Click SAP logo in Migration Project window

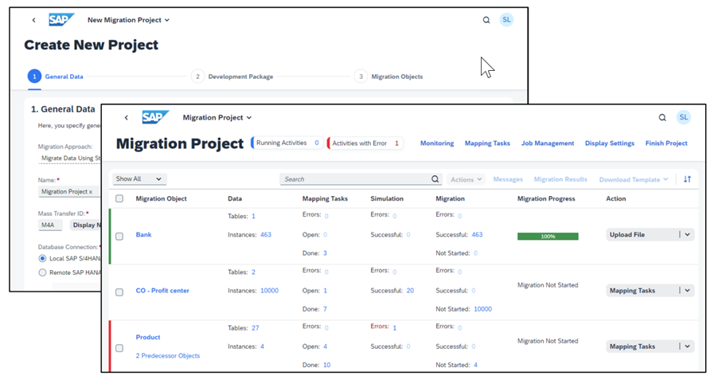(155, 117)
